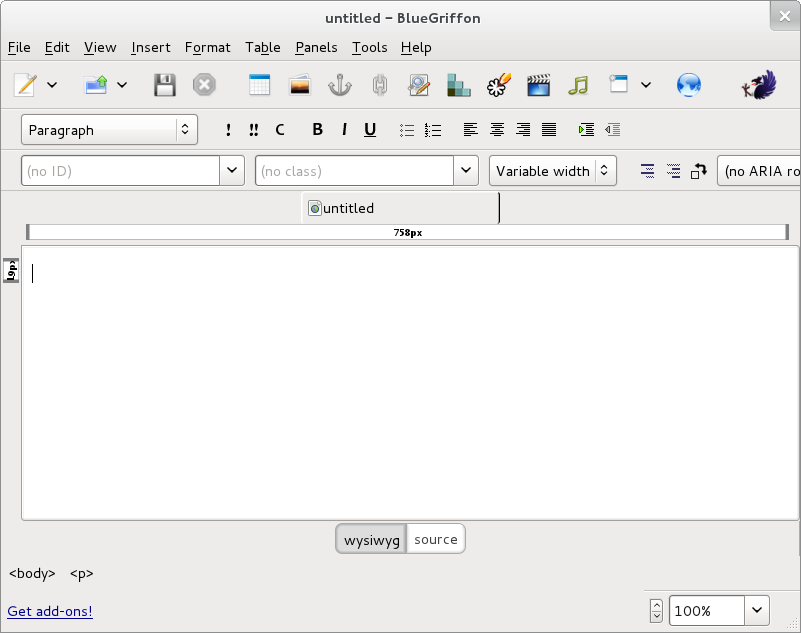Click the Insert image icon

tap(299, 85)
